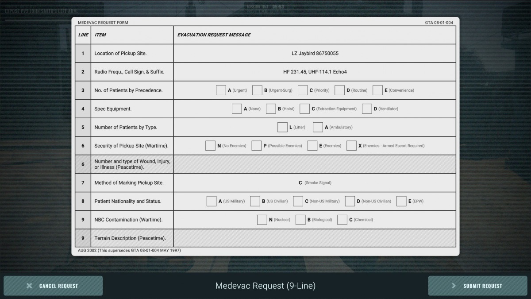Viewport: 531px width, 299px height.
Task: Check the D (Ventilator) equipment box
Action: [x=367, y=109]
